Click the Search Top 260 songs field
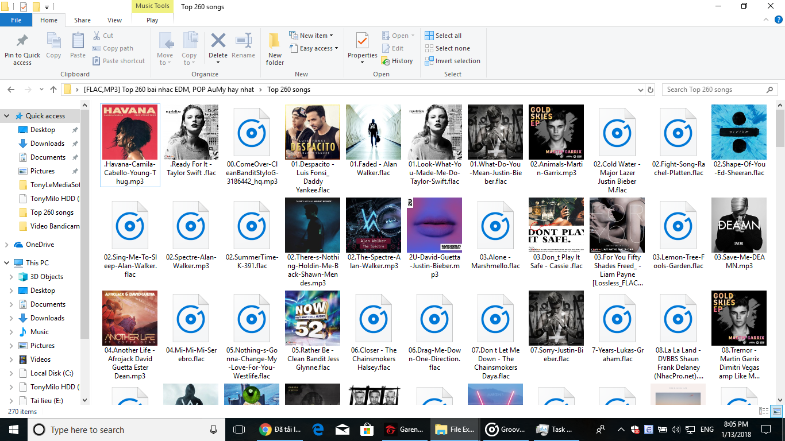Viewport: 785px width, 441px height. pos(719,90)
